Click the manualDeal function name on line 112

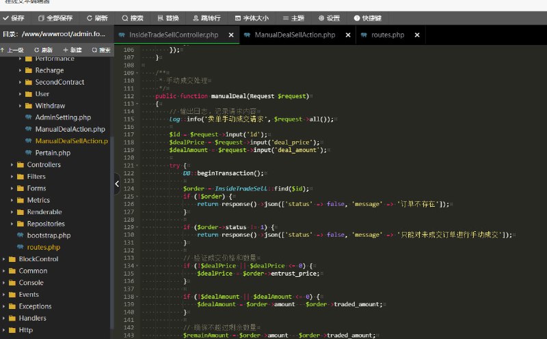tap(228, 96)
